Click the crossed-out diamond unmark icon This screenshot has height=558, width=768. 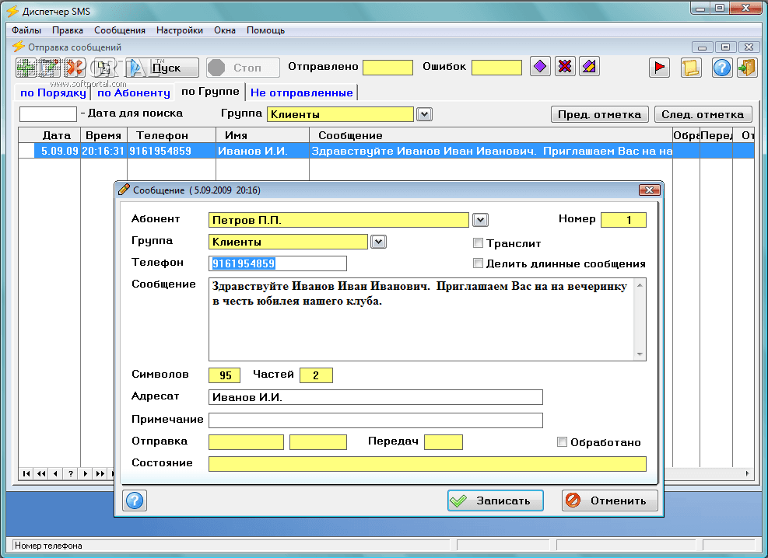565,67
